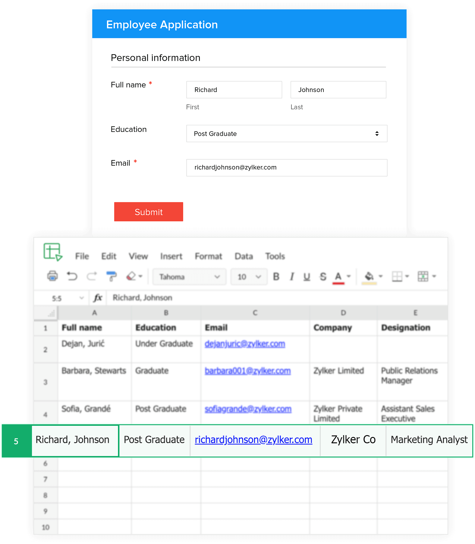Select the 'Under Graduate' cell
This screenshot has height=544, width=475.
pyautogui.click(x=166, y=349)
